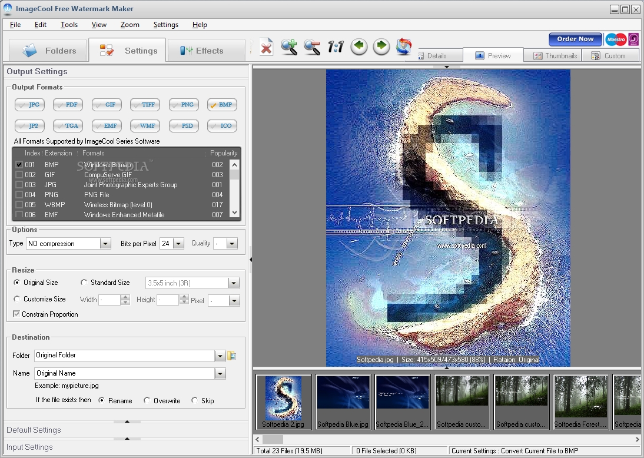This screenshot has height=458, width=644.
Task: Open the destination Folder dropdown
Action: [220, 356]
